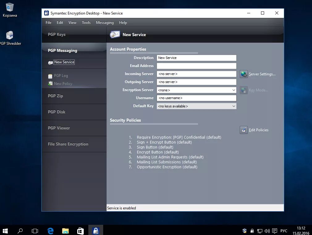Viewport: 312px width, 235px height.
Task: Click the PGP tray padlock icon
Action: (252, 231)
